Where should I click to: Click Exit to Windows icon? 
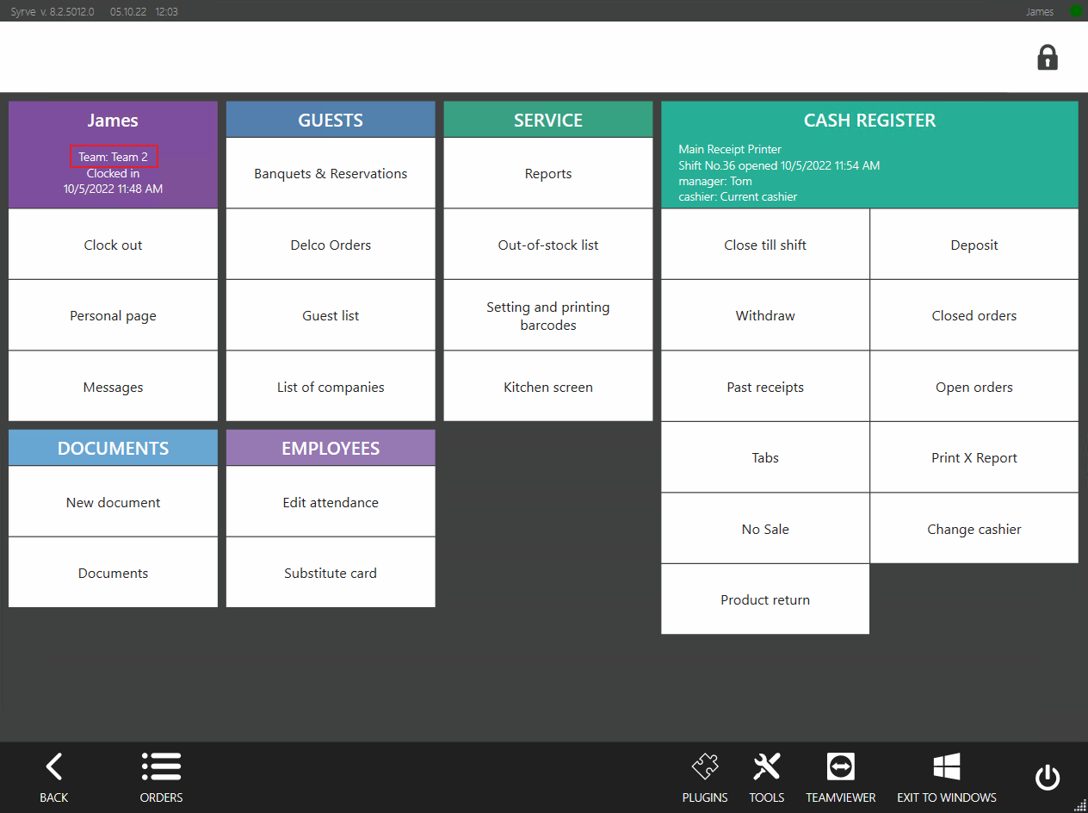[946, 766]
